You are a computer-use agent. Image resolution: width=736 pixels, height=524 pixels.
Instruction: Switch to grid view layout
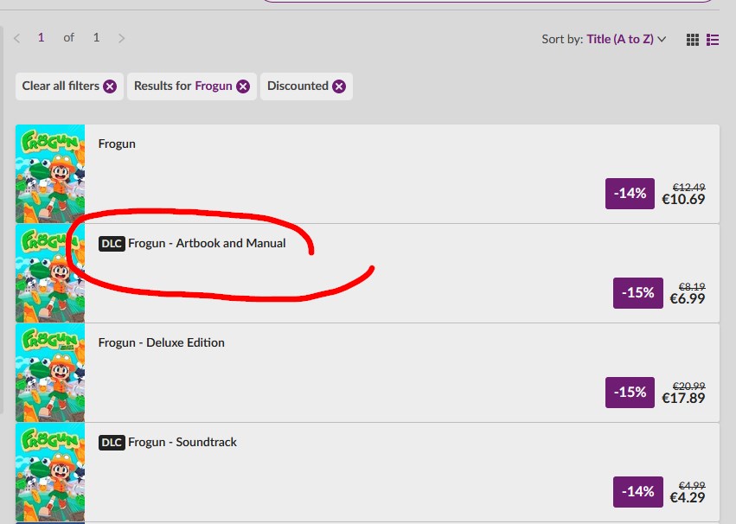(693, 40)
